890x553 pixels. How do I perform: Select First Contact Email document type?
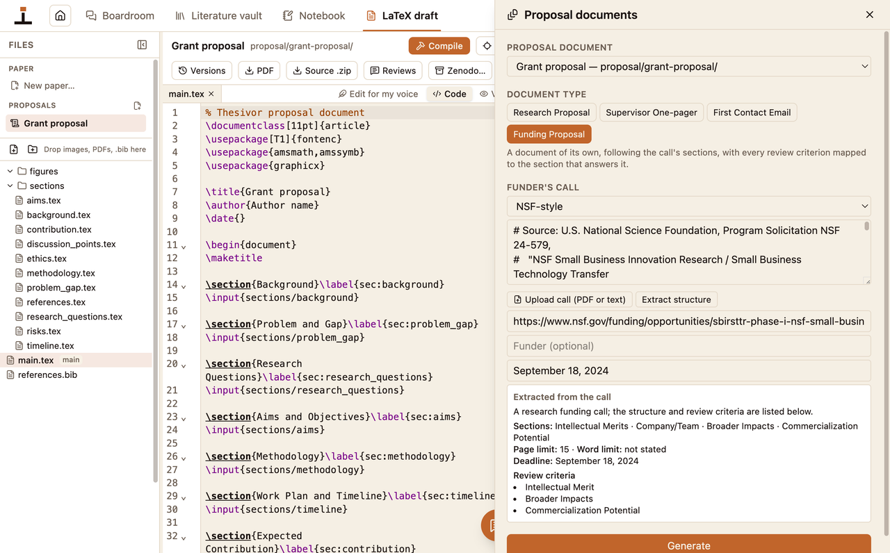tap(752, 113)
